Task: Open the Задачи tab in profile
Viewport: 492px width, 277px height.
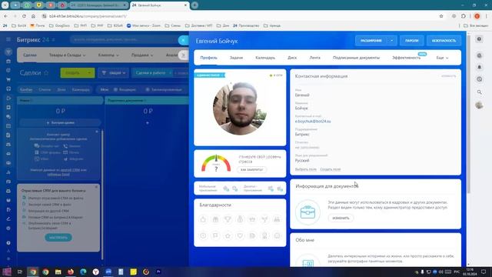Action: (236, 58)
